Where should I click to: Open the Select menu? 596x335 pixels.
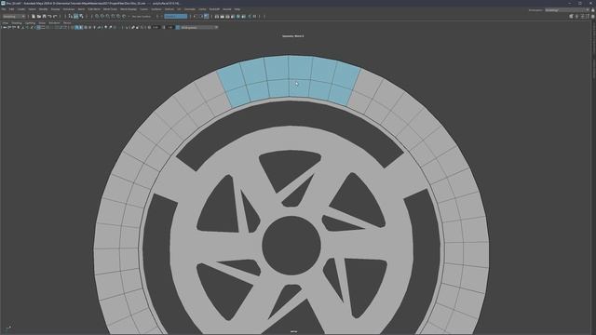coord(32,9)
